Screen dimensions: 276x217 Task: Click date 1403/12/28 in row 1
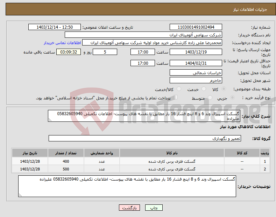point(30,161)
